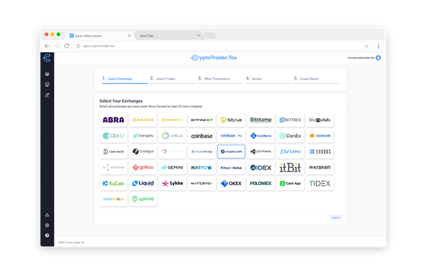Screen dimensions: 426x275
Task: Toggle the Kraken exchange tile
Action: point(320,167)
